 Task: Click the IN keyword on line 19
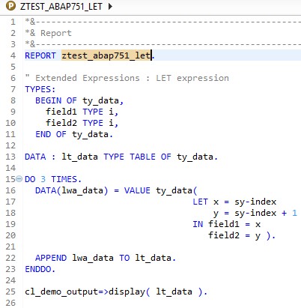coord(198,224)
